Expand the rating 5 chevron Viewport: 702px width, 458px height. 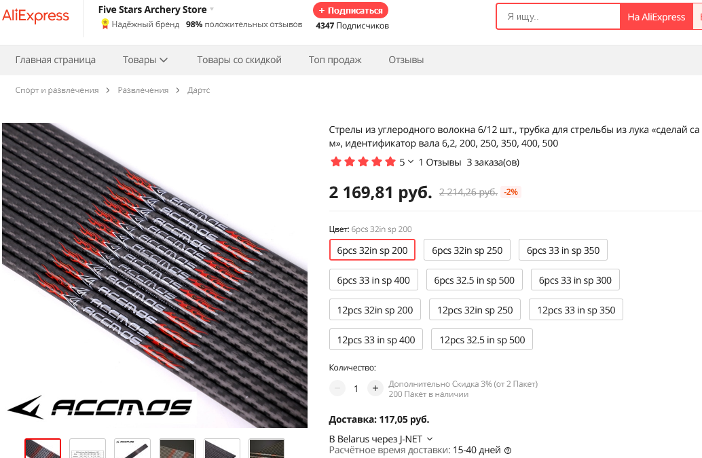411,161
